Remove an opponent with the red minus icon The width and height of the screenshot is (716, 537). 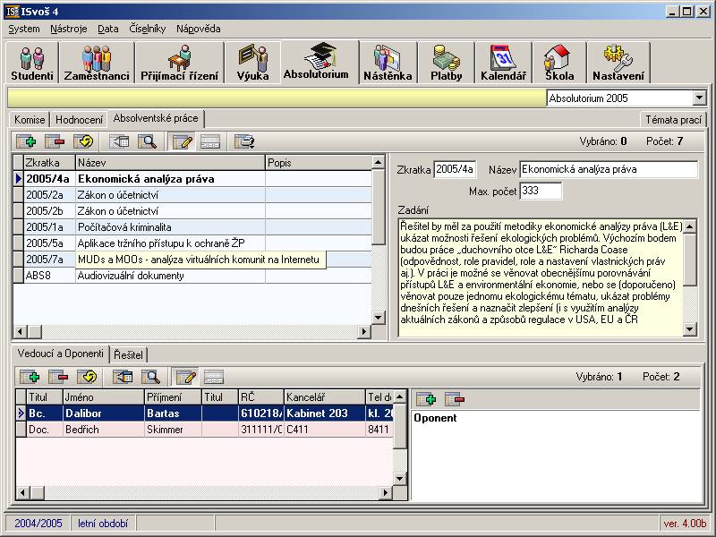coord(455,399)
